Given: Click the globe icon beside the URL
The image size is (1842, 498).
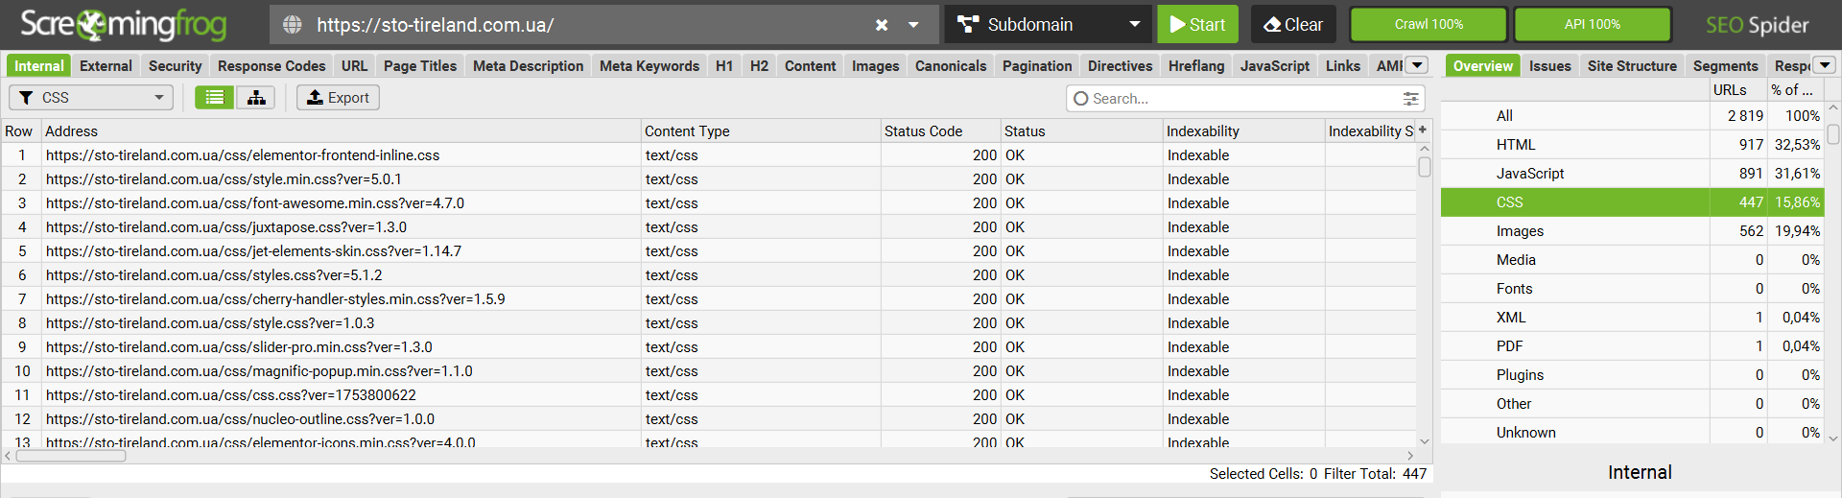Looking at the screenshot, I should (293, 25).
